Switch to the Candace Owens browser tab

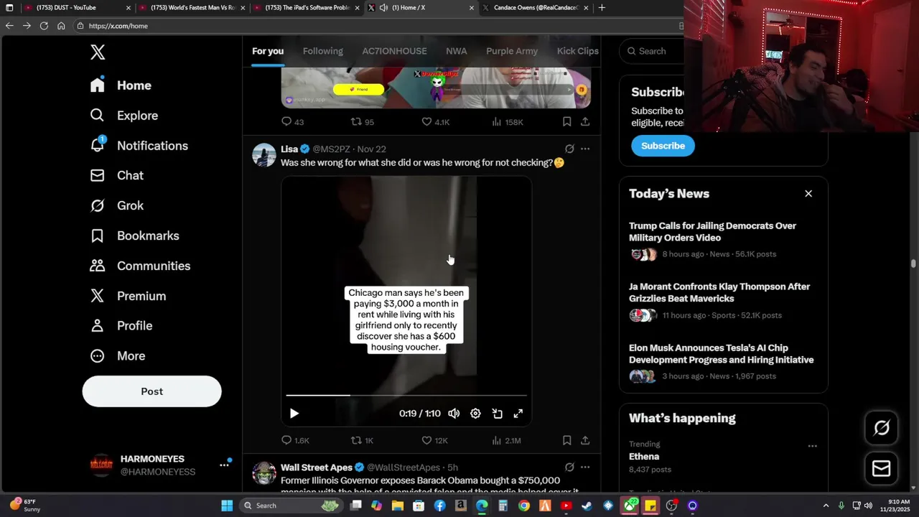[x=536, y=8]
